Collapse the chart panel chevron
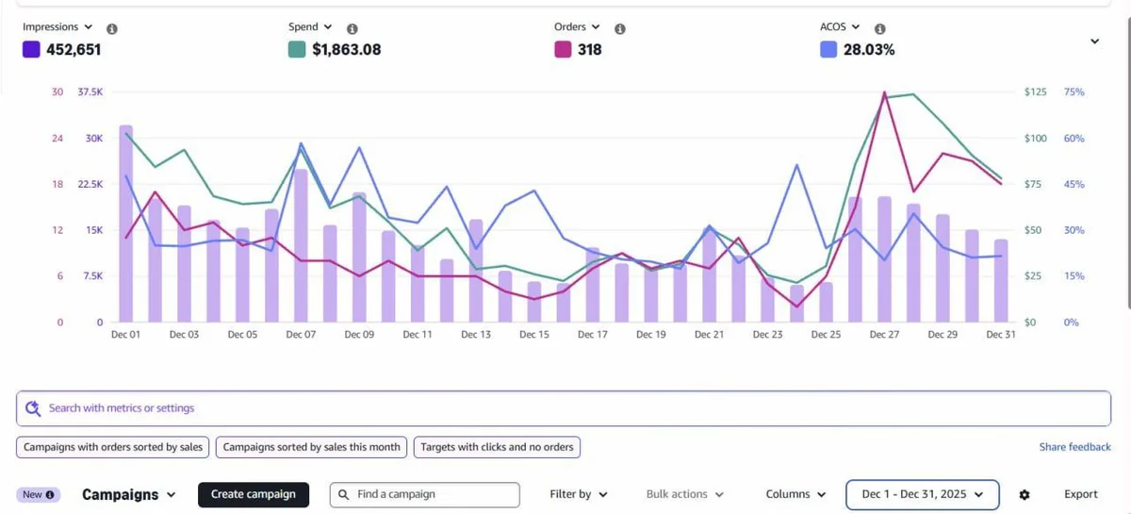Image resolution: width=1131 pixels, height=514 pixels. click(1094, 41)
